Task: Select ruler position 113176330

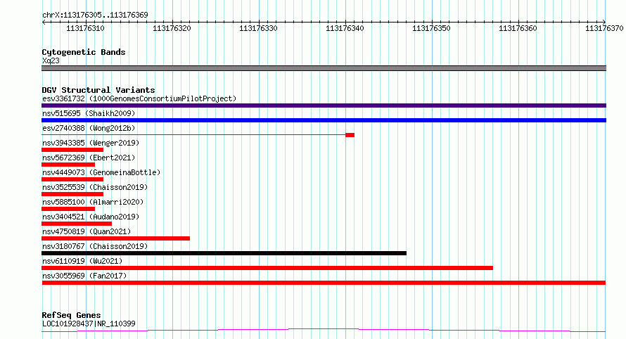Action: 258,28
